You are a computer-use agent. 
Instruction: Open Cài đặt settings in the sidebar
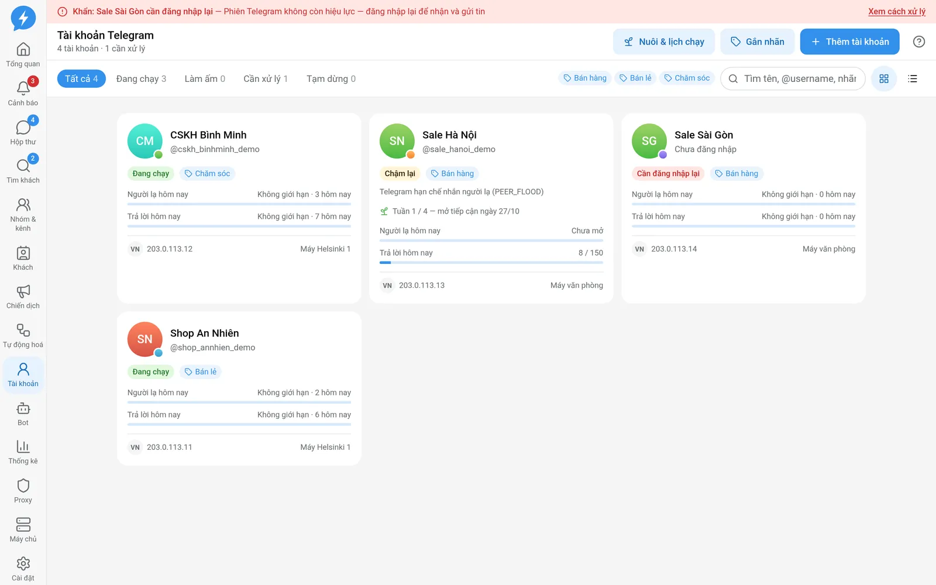(23, 569)
